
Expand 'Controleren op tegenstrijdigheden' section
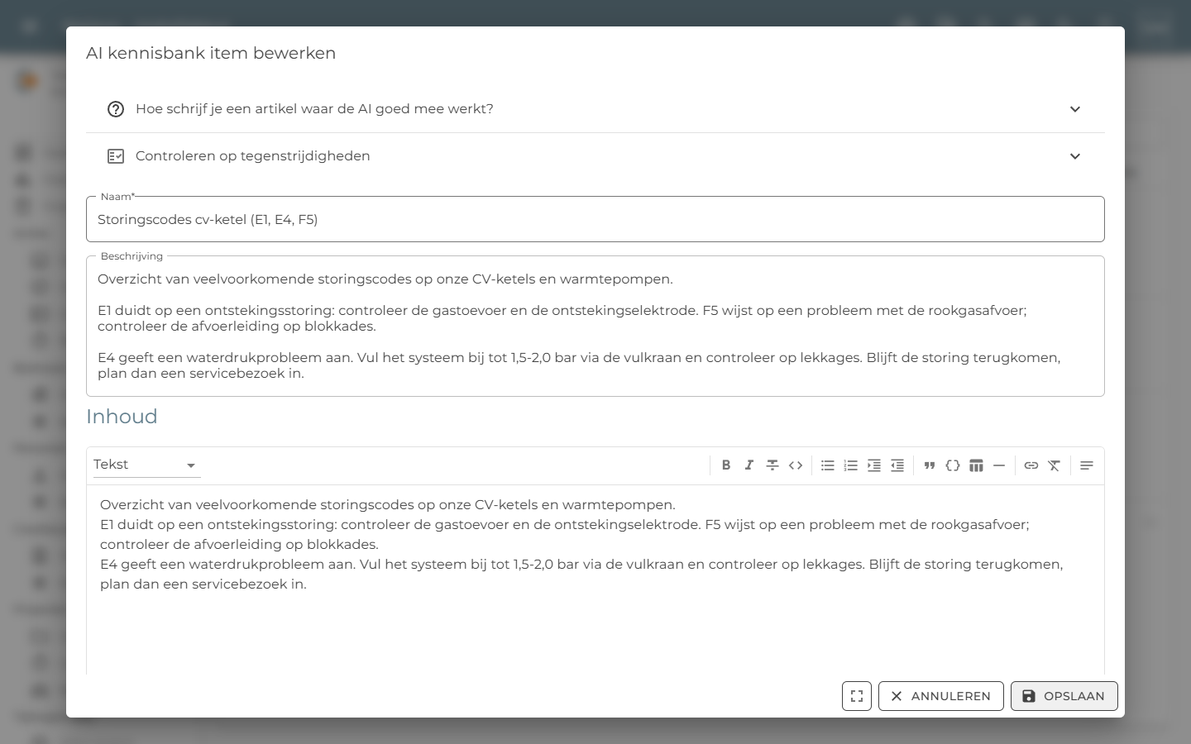[595, 156]
